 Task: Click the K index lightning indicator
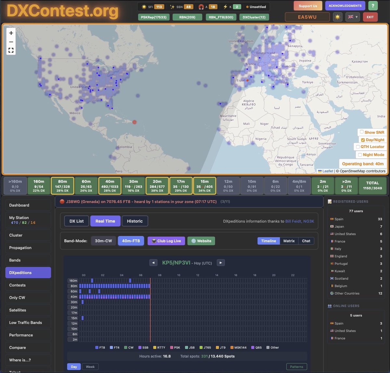[x=232, y=7]
